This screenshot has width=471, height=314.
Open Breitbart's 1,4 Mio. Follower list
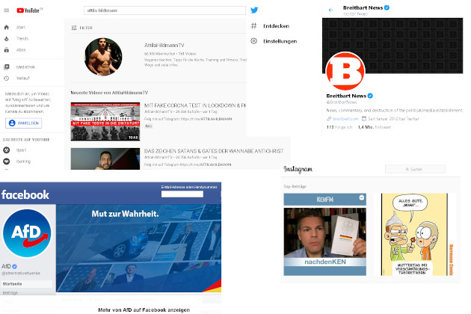coord(375,127)
